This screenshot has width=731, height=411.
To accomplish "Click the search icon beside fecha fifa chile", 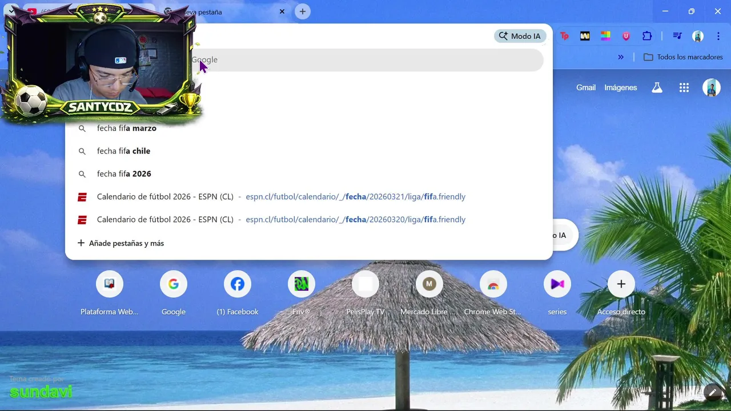I will coord(82,151).
